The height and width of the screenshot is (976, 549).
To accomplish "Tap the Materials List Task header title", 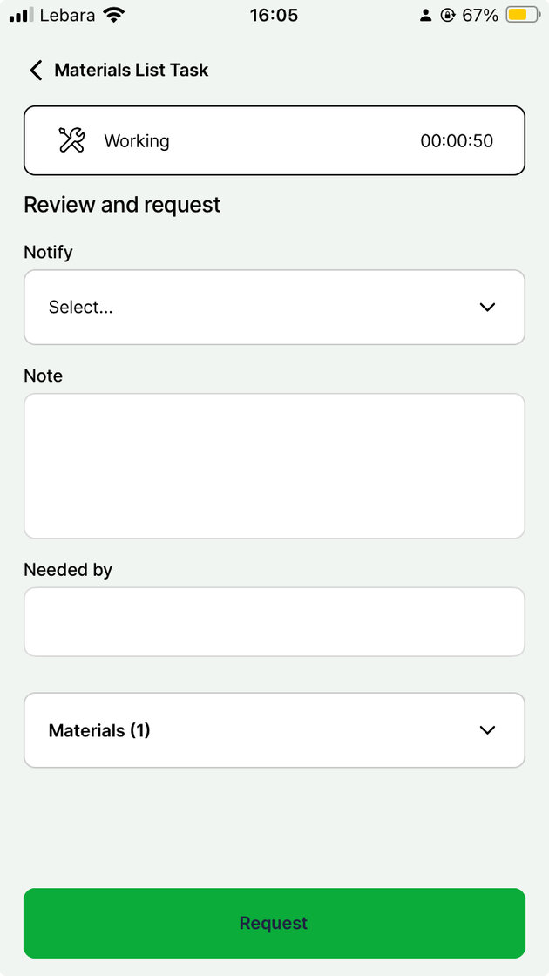I will [132, 71].
